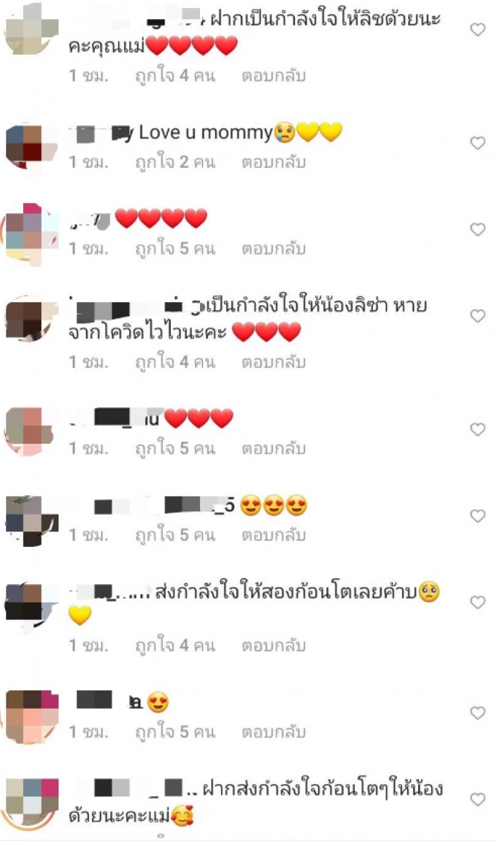
Task: Heart the single heart-eyes emoji comment
Action: pos(477,713)
